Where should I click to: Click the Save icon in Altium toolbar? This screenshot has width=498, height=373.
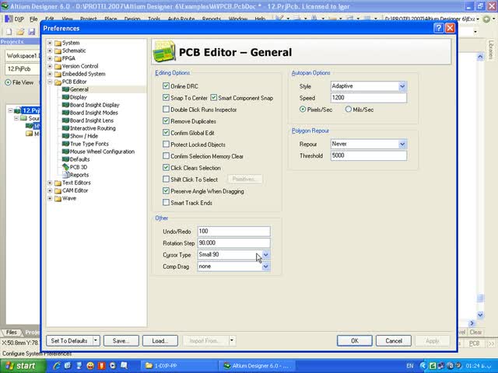pos(31,31)
